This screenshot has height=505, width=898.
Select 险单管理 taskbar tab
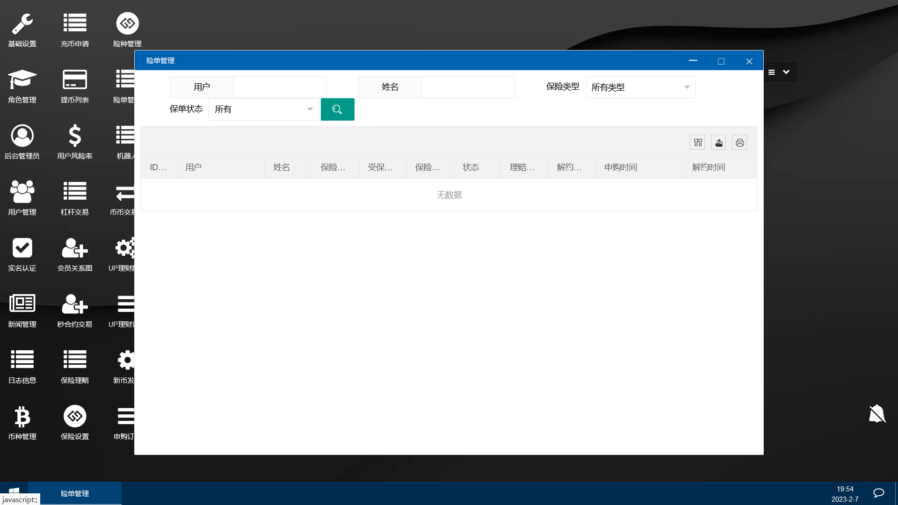[75, 493]
